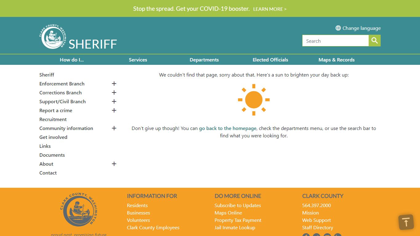Click the Clark County Employees footer link
Image resolution: width=420 pixels, height=236 pixels.
pyautogui.click(x=153, y=227)
